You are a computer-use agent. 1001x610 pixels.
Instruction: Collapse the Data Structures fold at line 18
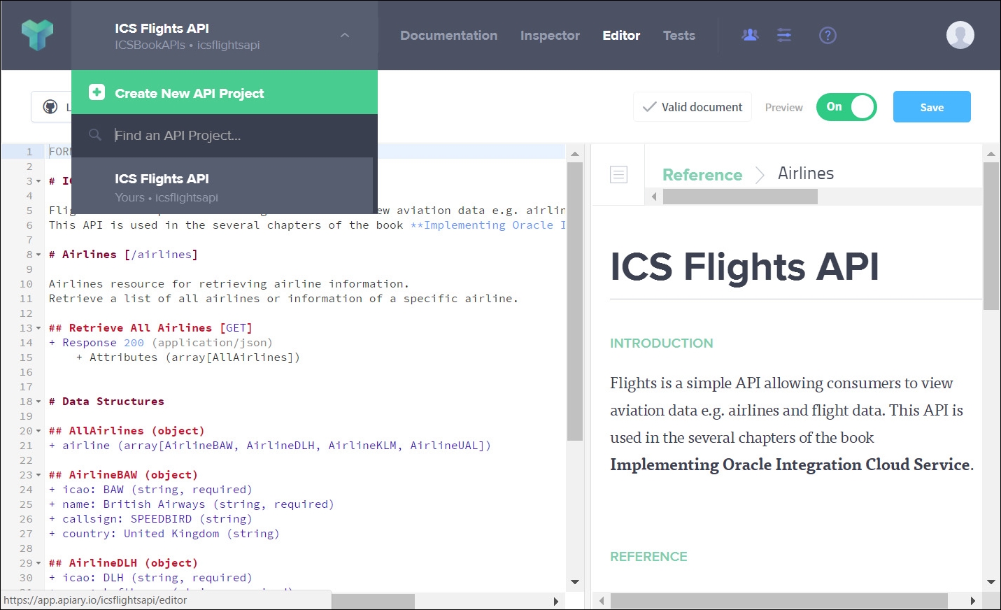click(x=38, y=402)
